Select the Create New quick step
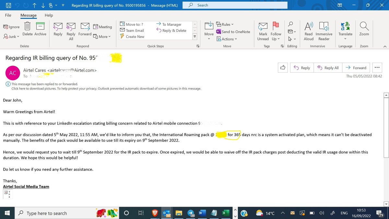The width and height of the screenshot is (389, 219). [132, 37]
